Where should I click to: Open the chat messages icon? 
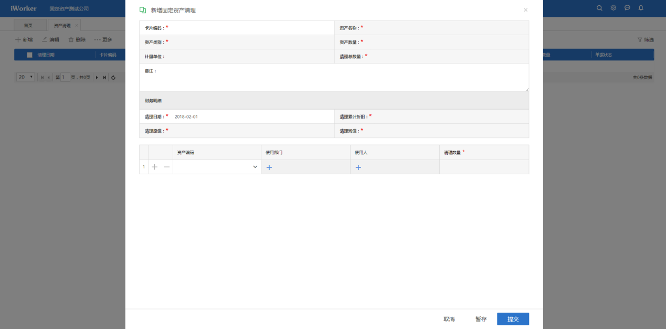[x=627, y=8]
